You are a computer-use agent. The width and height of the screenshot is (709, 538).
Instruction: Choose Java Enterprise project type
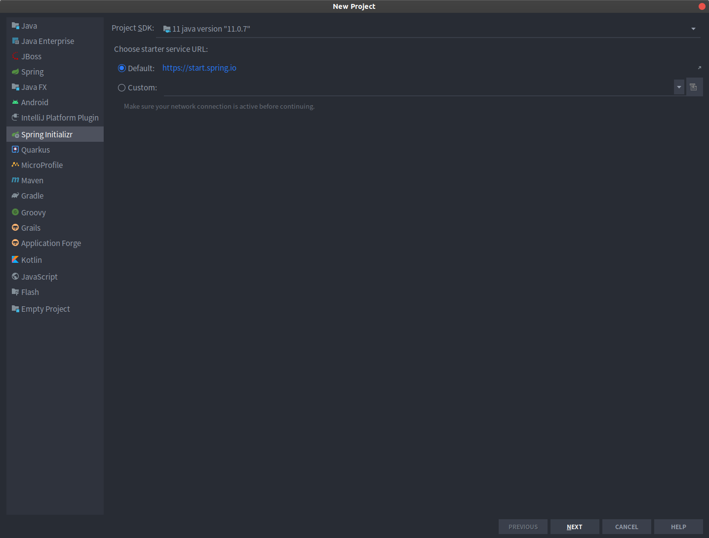pos(55,41)
